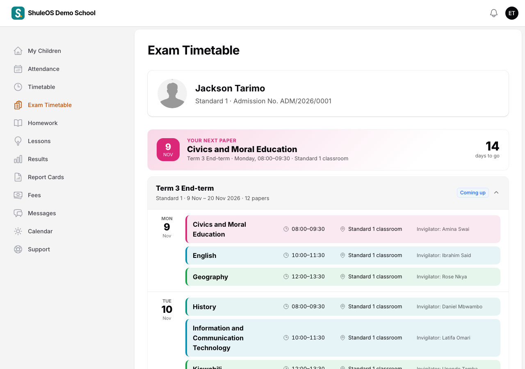Select the English exam row
525x369 pixels.
tap(343, 255)
